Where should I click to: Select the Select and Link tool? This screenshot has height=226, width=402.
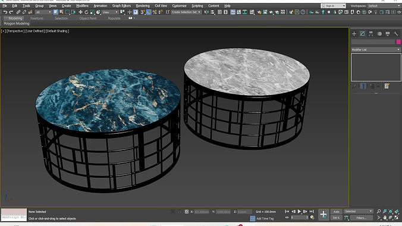tap(18, 12)
